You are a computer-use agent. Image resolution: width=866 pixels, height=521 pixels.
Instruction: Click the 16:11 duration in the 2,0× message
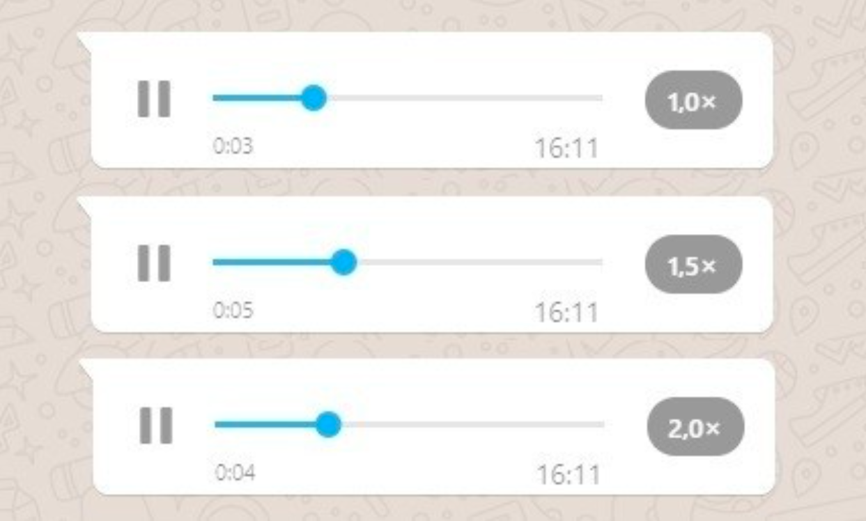tap(569, 476)
